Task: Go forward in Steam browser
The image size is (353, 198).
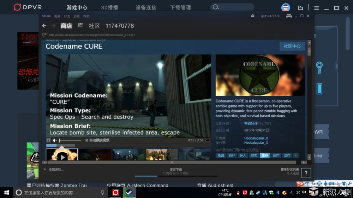Action: (x=53, y=26)
